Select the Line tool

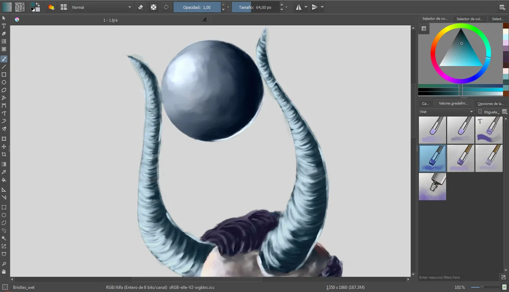point(4,67)
